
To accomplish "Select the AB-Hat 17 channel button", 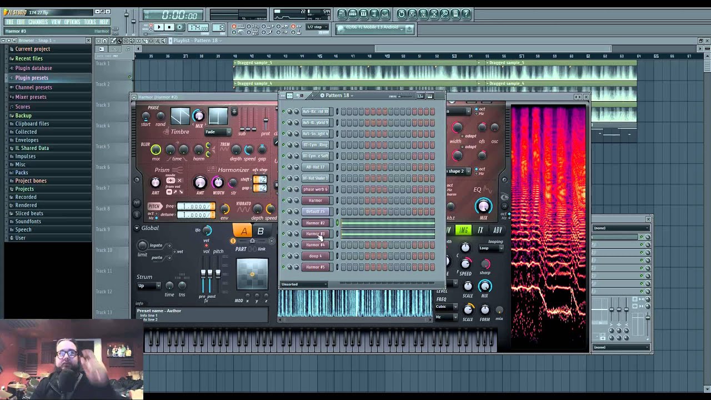I will pos(315,167).
